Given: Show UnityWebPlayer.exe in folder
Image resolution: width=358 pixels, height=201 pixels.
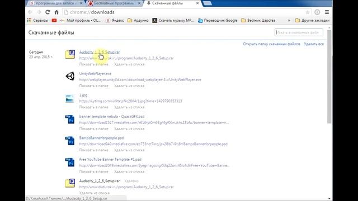Looking at the screenshot, I should [x=93, y=85].
